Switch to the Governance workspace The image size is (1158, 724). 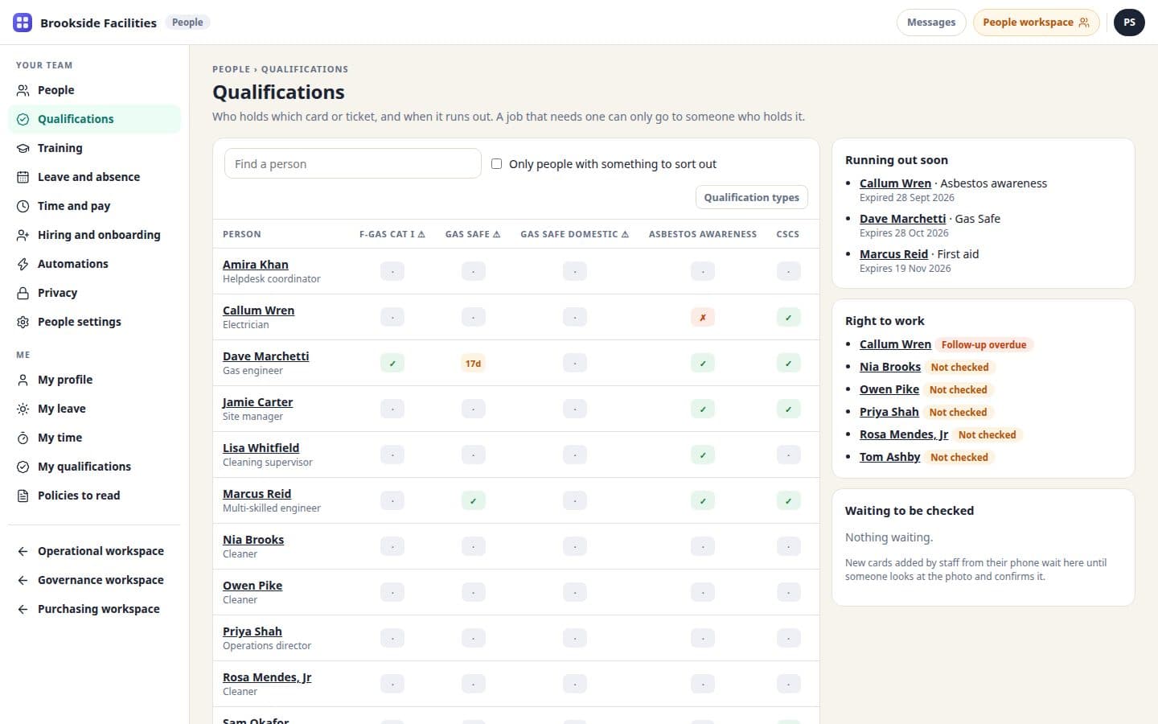[94, 580]
